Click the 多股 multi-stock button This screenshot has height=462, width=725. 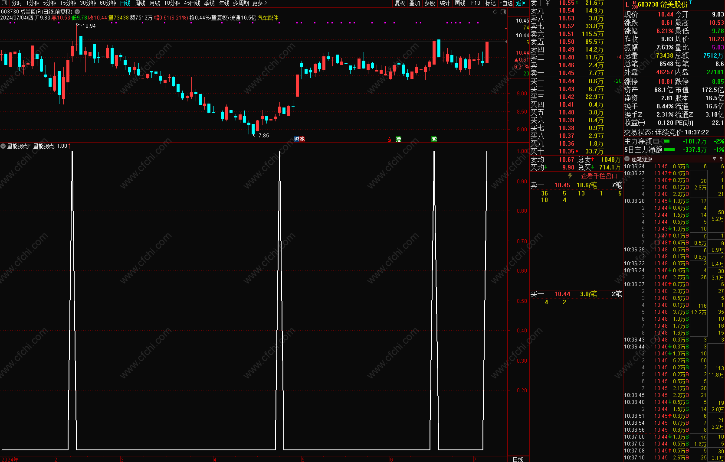click(430, 3)
